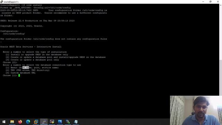This screenshot has height=125, width=222.
Task: Click the 'Picked up _JAVA_OPTIONS' line
Action: coord(35,8)
